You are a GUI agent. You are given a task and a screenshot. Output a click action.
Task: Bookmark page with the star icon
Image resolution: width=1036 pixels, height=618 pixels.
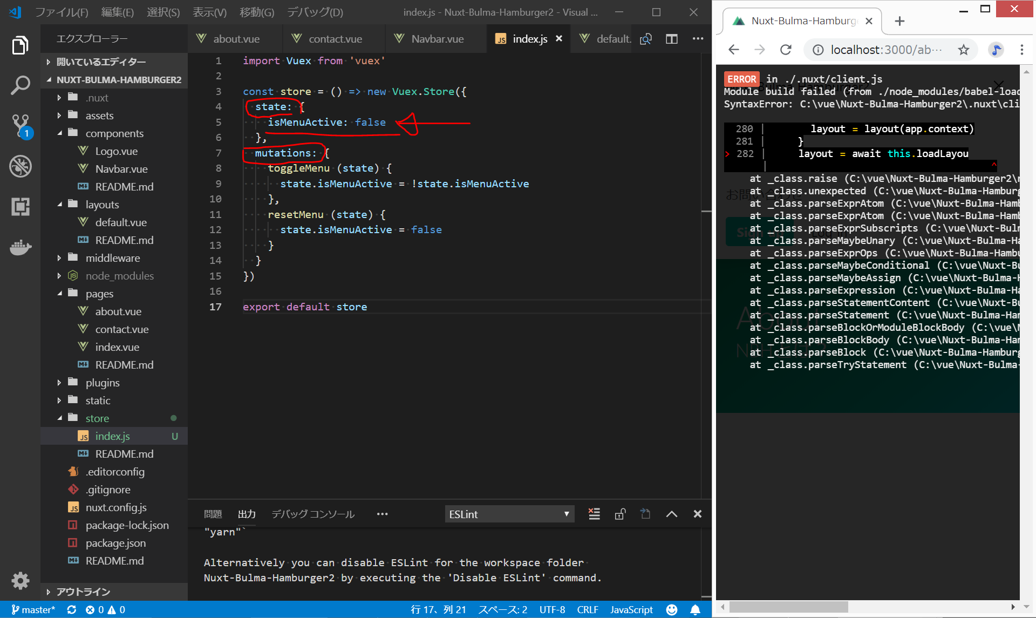click(x=963, y=50)
